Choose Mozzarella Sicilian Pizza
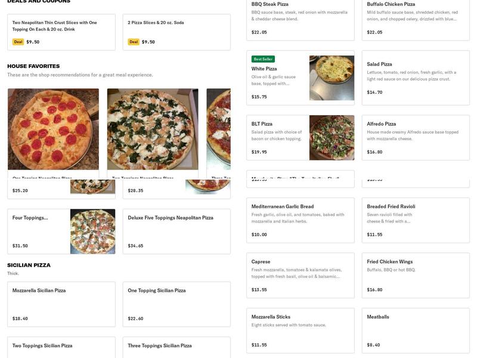477x358 pixels. coord(61,304)
